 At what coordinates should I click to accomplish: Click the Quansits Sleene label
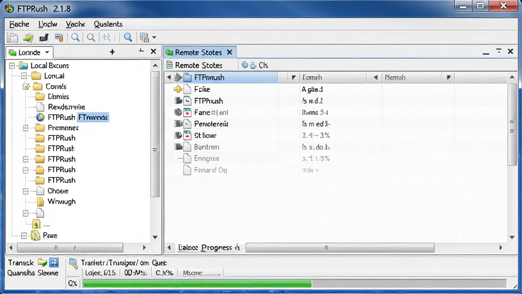pyautogui.click(x=33, y=273)
